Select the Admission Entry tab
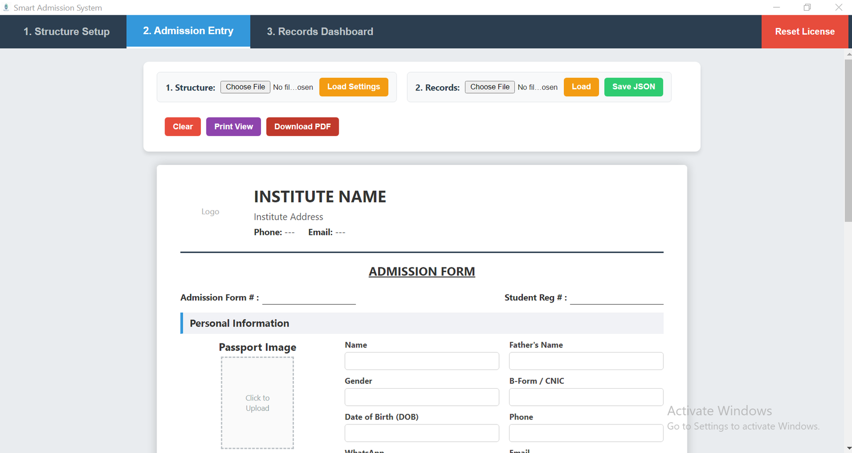The height and width of the screenshot is (453, 852). coord(188,31)
